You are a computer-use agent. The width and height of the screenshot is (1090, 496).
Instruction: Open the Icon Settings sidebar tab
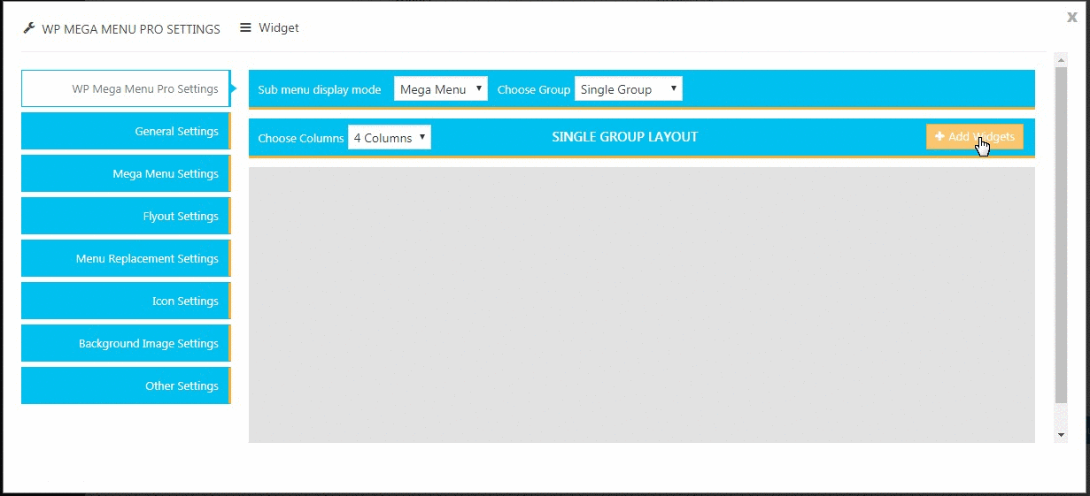[x=126, y=301]
